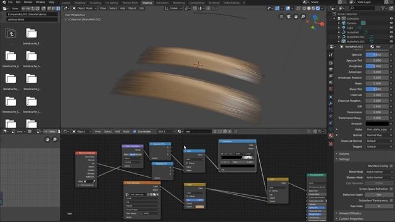Open the Texture properties tab icon
Image resolution: width=395 pixels, height=222 pixels.
[331, 144]
